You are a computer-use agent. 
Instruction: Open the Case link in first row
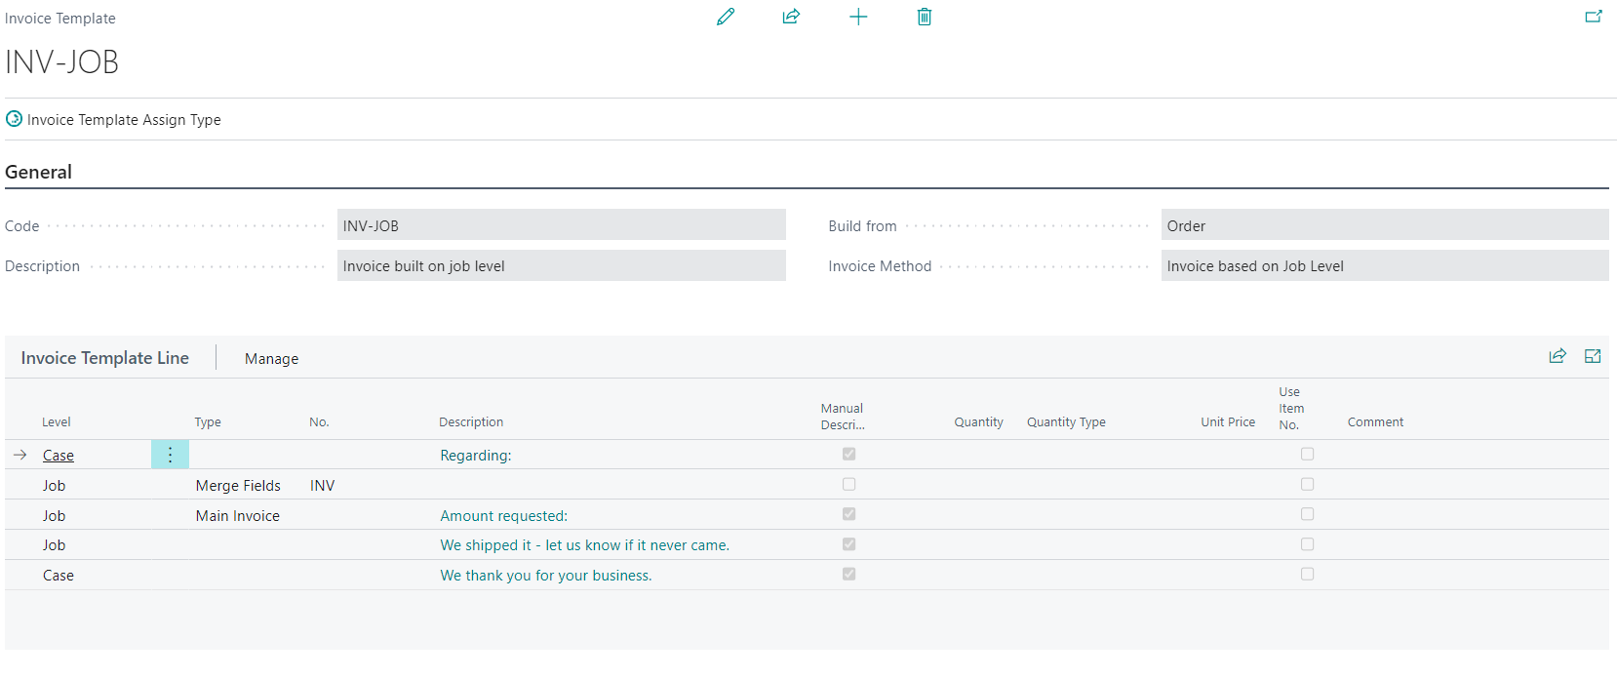coord(59,456)
